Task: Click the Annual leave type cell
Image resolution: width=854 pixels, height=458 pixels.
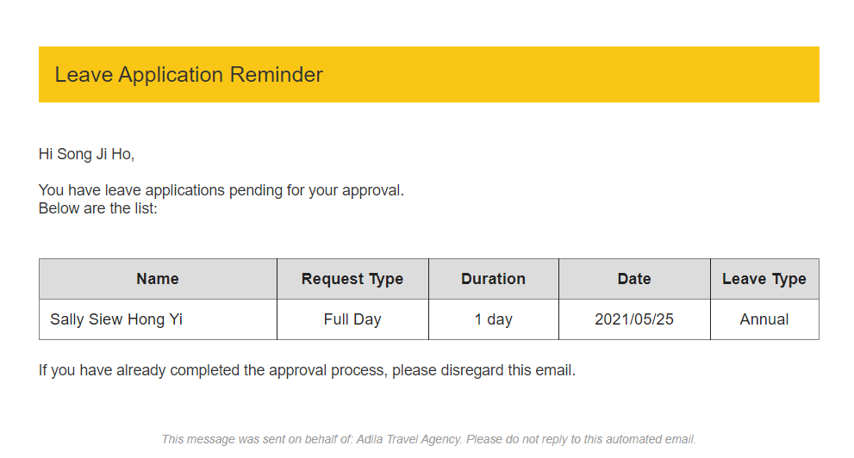Action: click(764, 319)
